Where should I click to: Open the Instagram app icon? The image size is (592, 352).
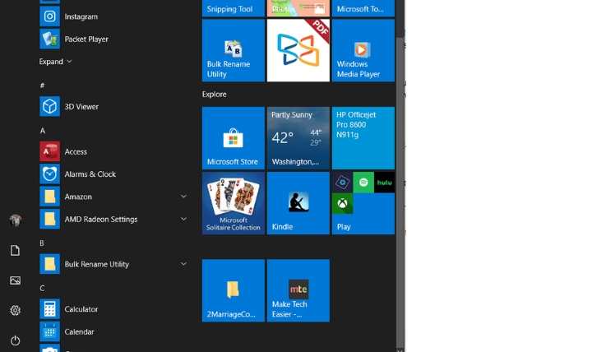pos(50,16)
